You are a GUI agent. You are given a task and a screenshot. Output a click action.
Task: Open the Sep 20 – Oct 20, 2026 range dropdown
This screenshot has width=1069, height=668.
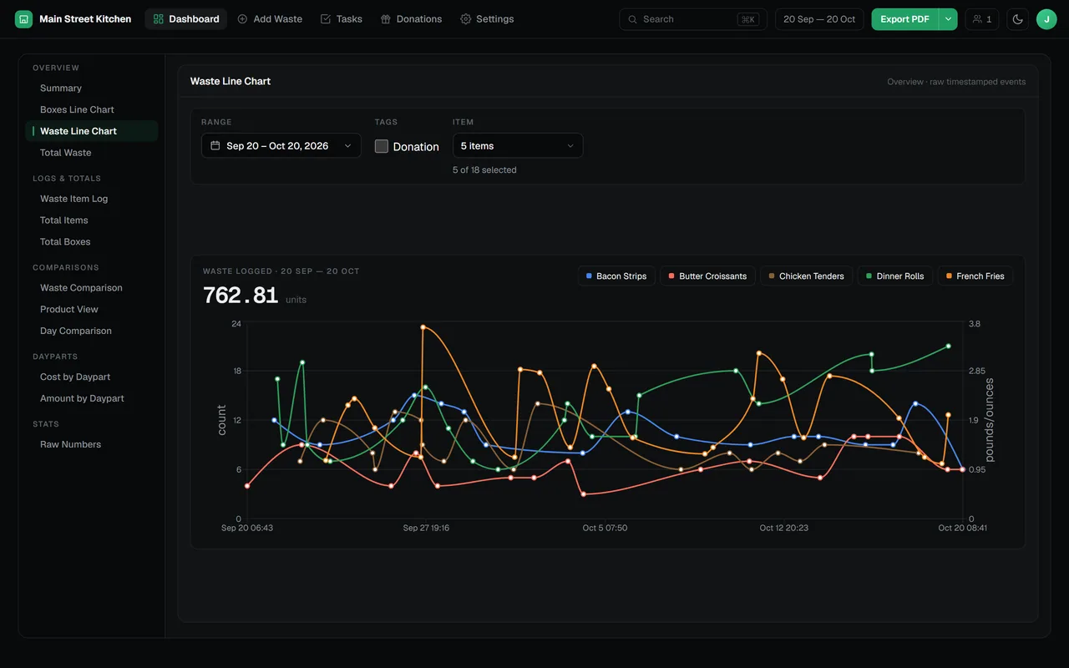281,145
